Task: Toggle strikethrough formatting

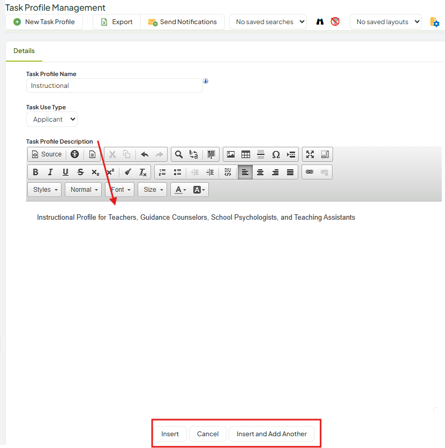Action: point(80,172)
